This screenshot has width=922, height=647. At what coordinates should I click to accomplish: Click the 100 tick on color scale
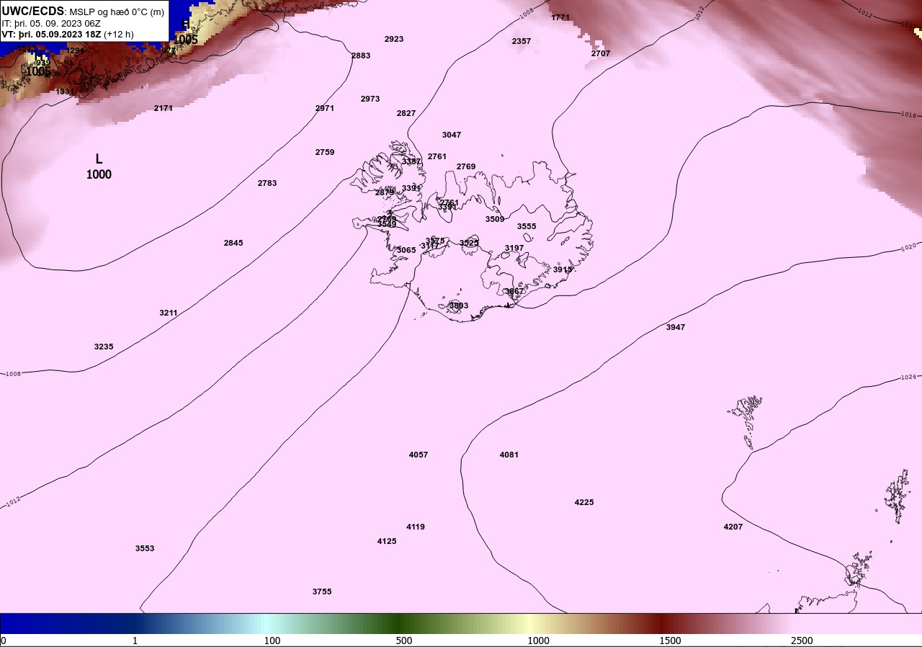point(272,641)
